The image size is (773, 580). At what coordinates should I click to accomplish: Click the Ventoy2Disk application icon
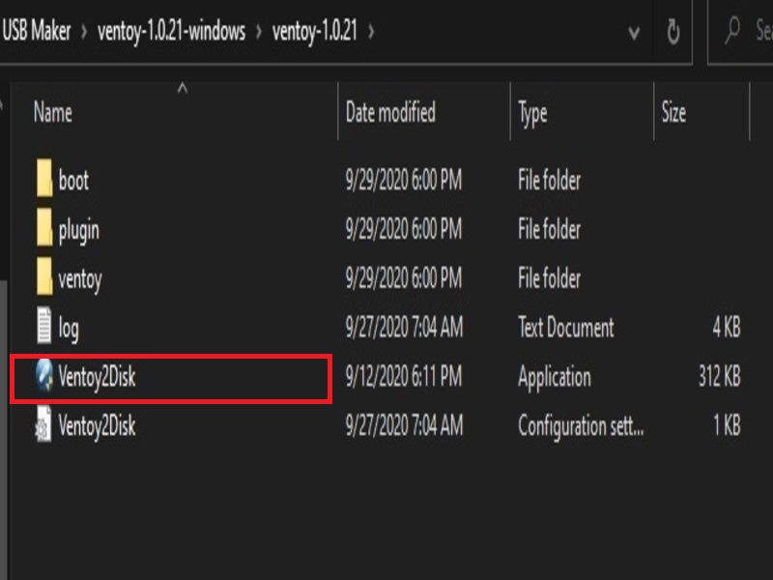pos(44,376)
